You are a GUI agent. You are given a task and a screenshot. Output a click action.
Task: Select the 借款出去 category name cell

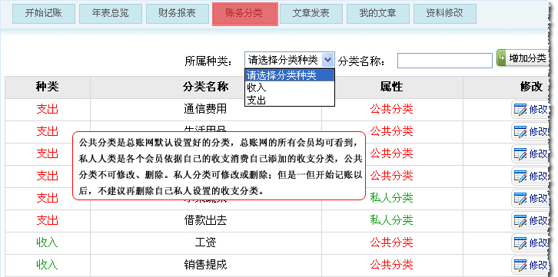[206, 221]
